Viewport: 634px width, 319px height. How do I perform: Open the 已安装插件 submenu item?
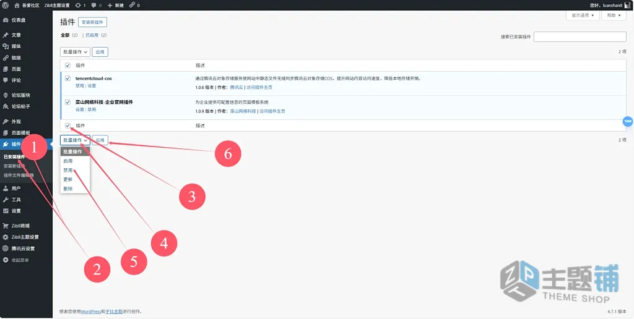(x=15, y=157)
